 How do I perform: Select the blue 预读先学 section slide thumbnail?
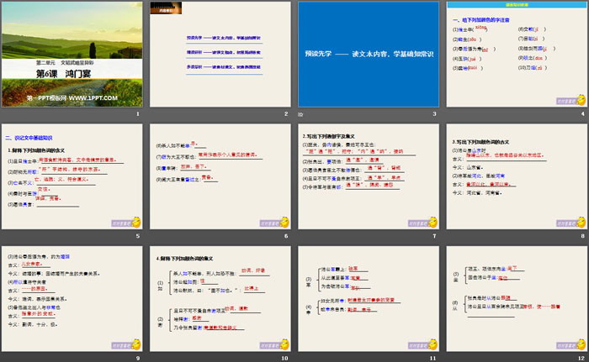367,54
